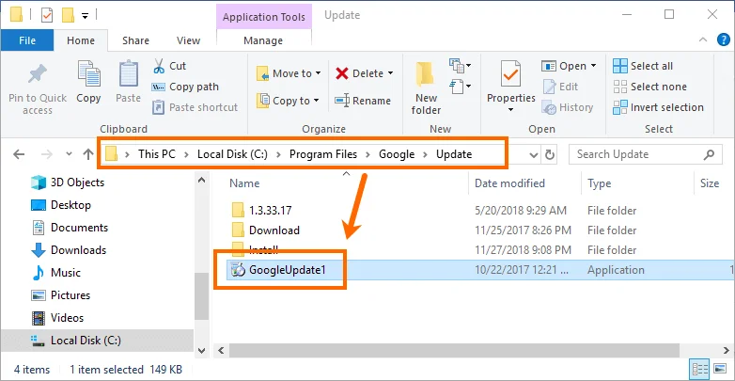Viewport: 735px width, 381px height.
Task: Select Pictures in navigation pane
Action: click(60, 295)
